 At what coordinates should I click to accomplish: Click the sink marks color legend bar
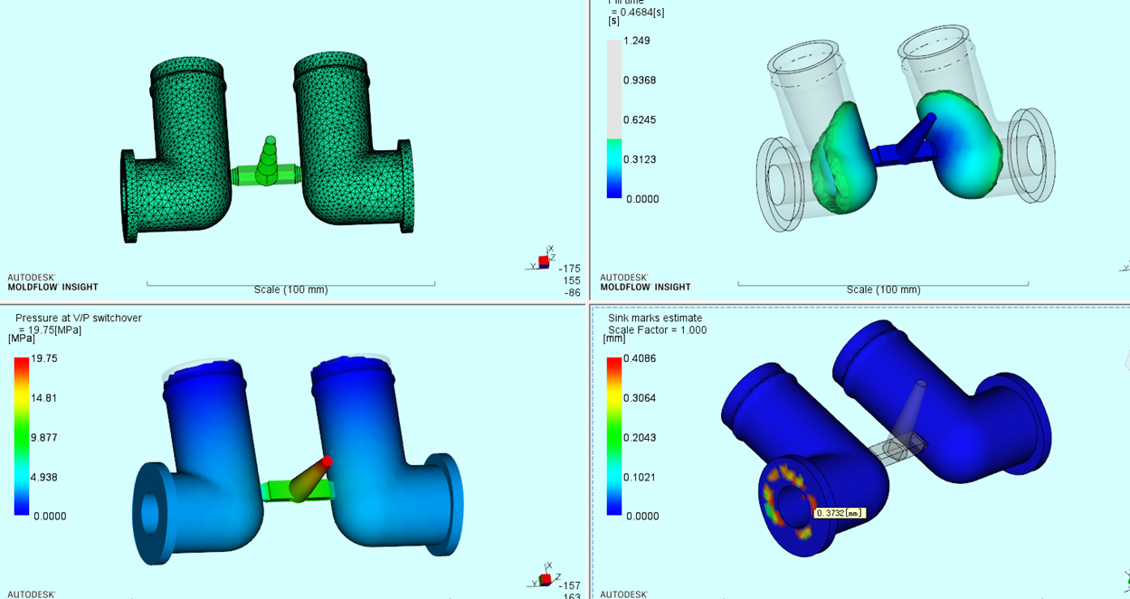(614, 436)
